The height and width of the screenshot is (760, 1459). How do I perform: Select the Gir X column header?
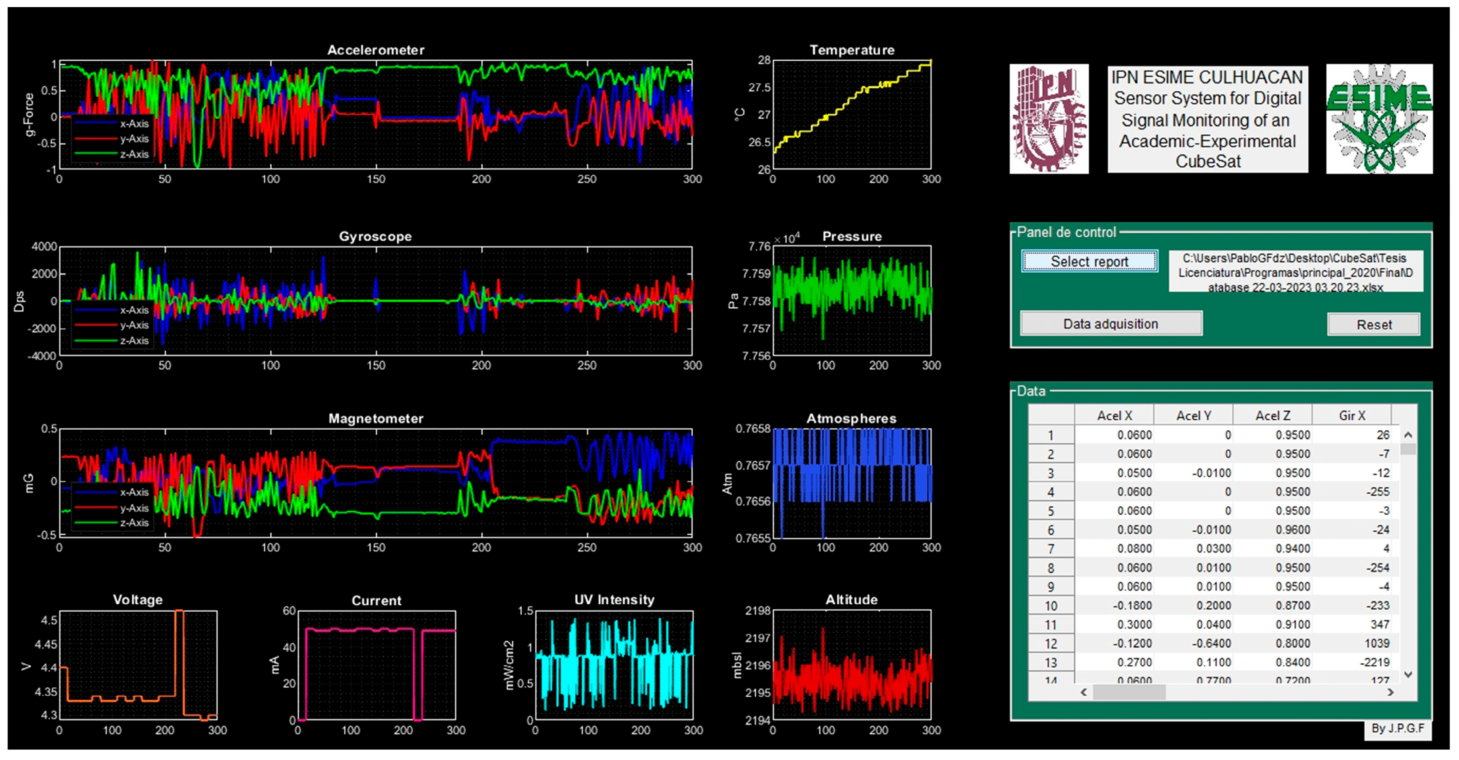click(x=1352, y=415)
